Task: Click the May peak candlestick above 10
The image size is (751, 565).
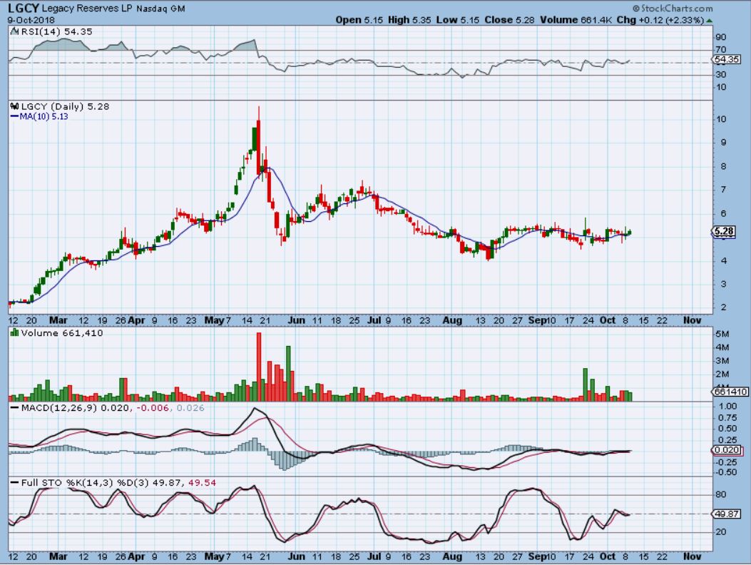Action: (259, 144)
